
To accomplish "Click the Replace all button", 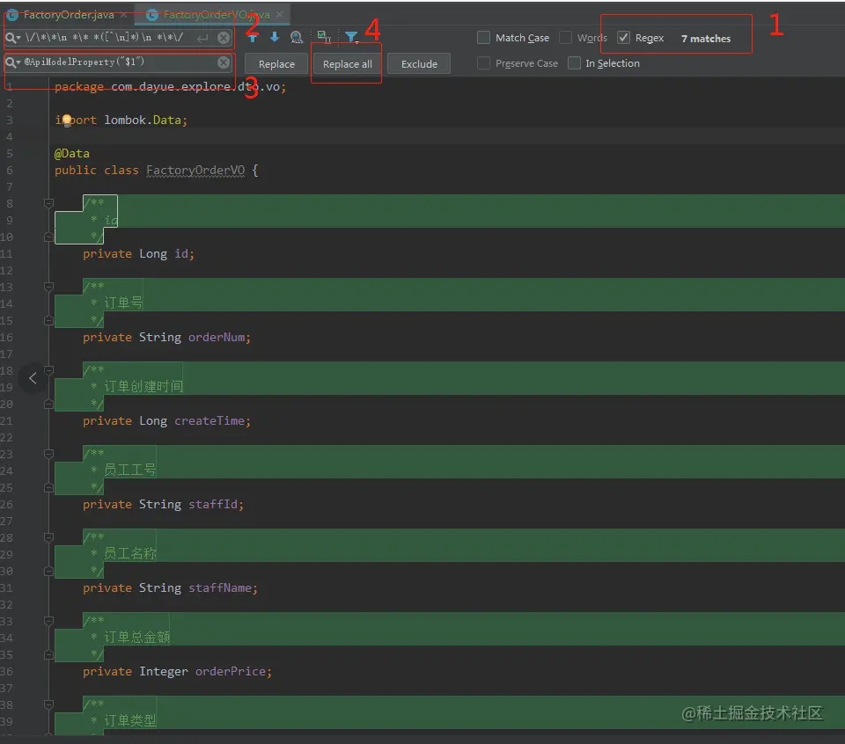I will pyautogui.click(x=347, y=64).
